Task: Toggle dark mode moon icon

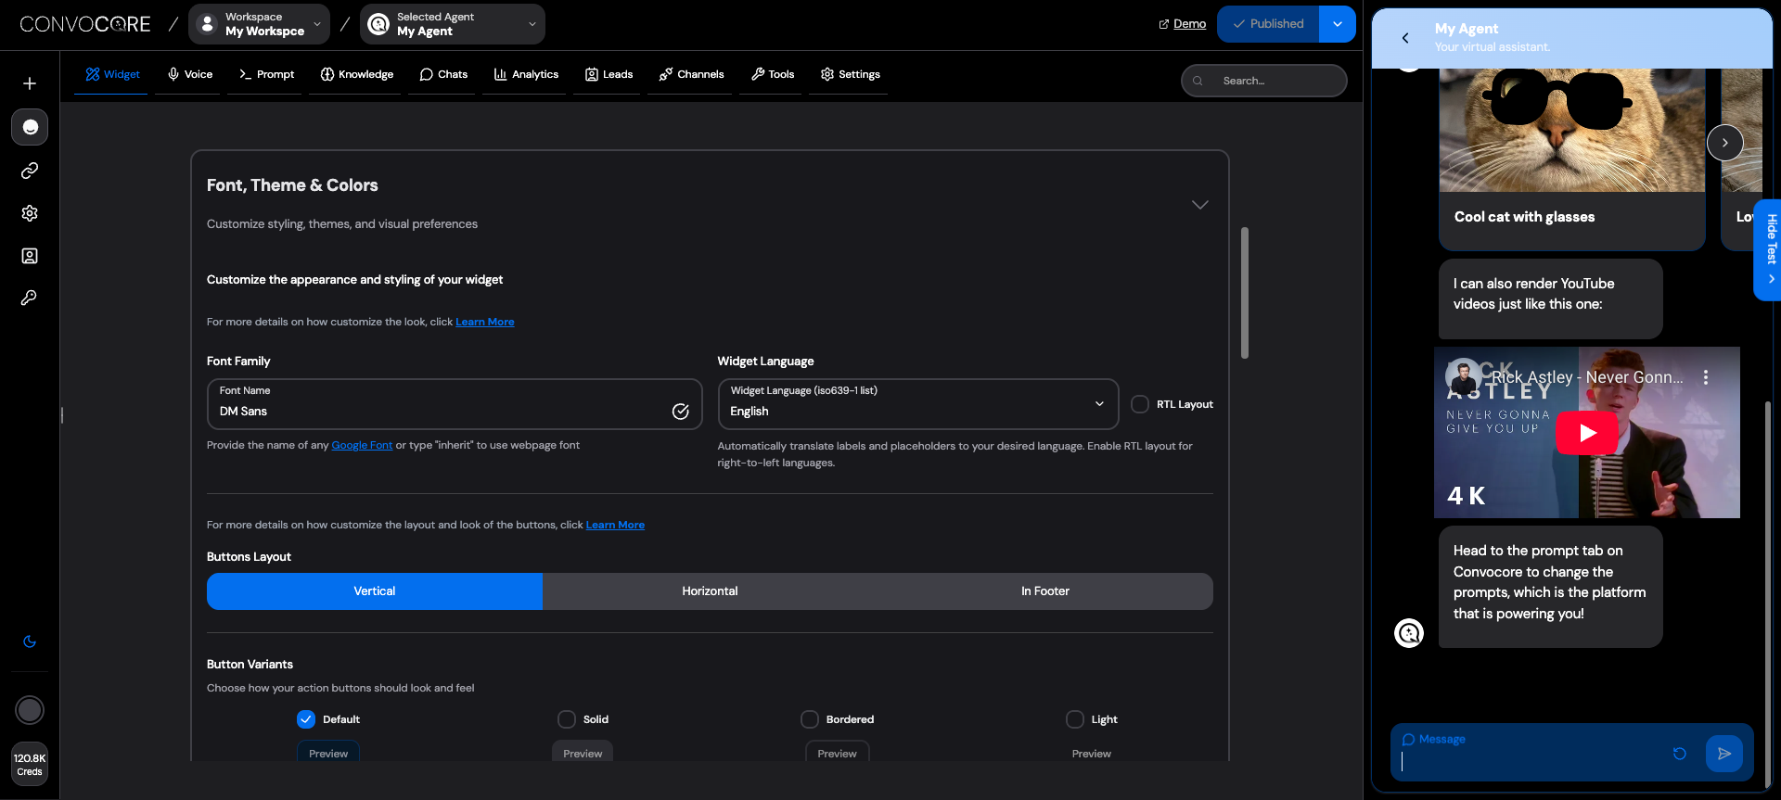Action: [30, 641]
